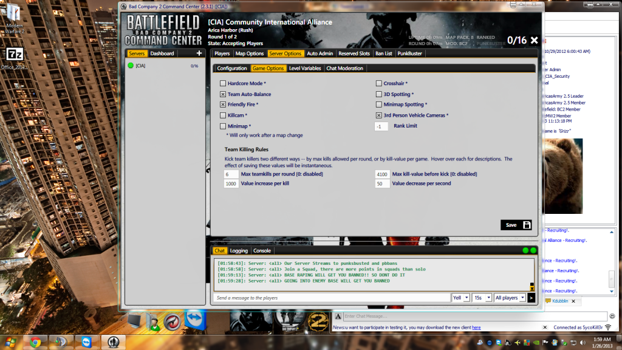
Task: Toggle the Killcam checkbox
Action: (223, 115)
